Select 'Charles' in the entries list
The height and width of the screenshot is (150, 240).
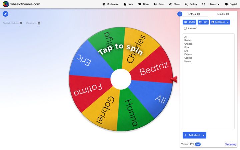click(x=188, y=44)
